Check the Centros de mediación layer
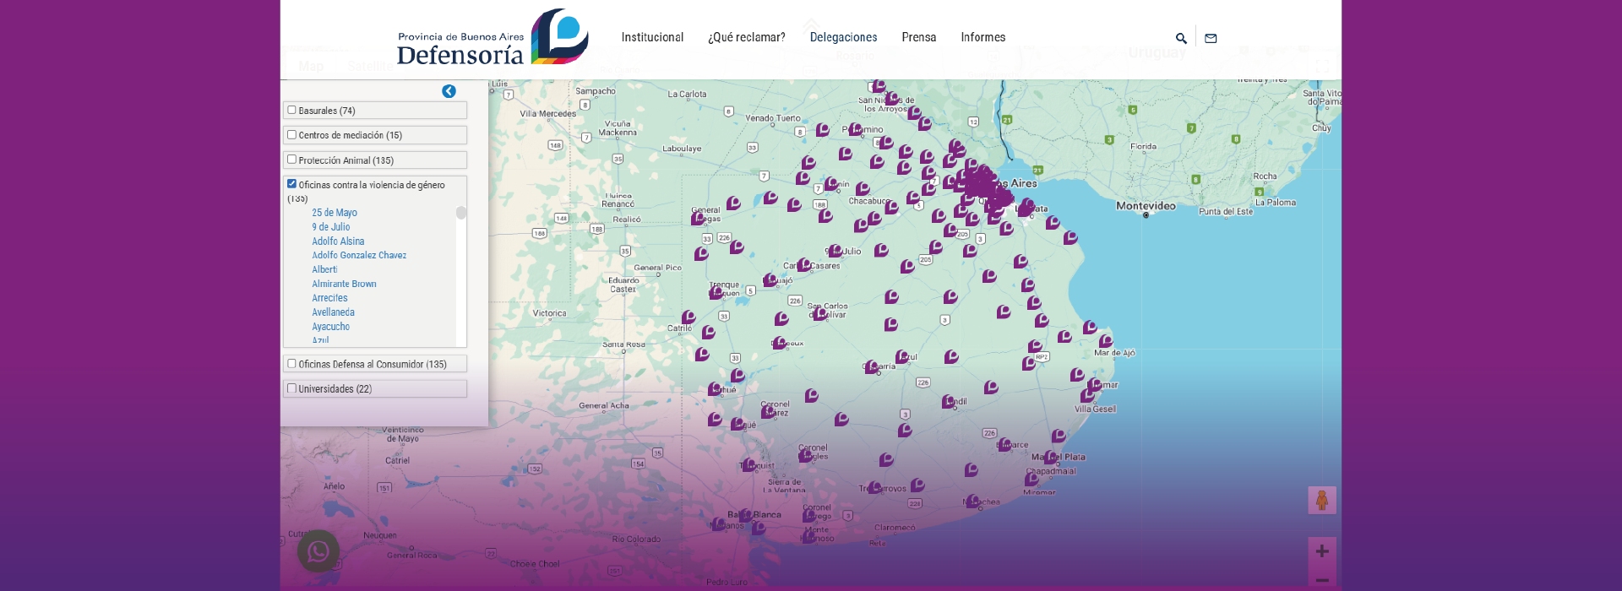The height and width of the screenshot is (591, 1622). 291,134
